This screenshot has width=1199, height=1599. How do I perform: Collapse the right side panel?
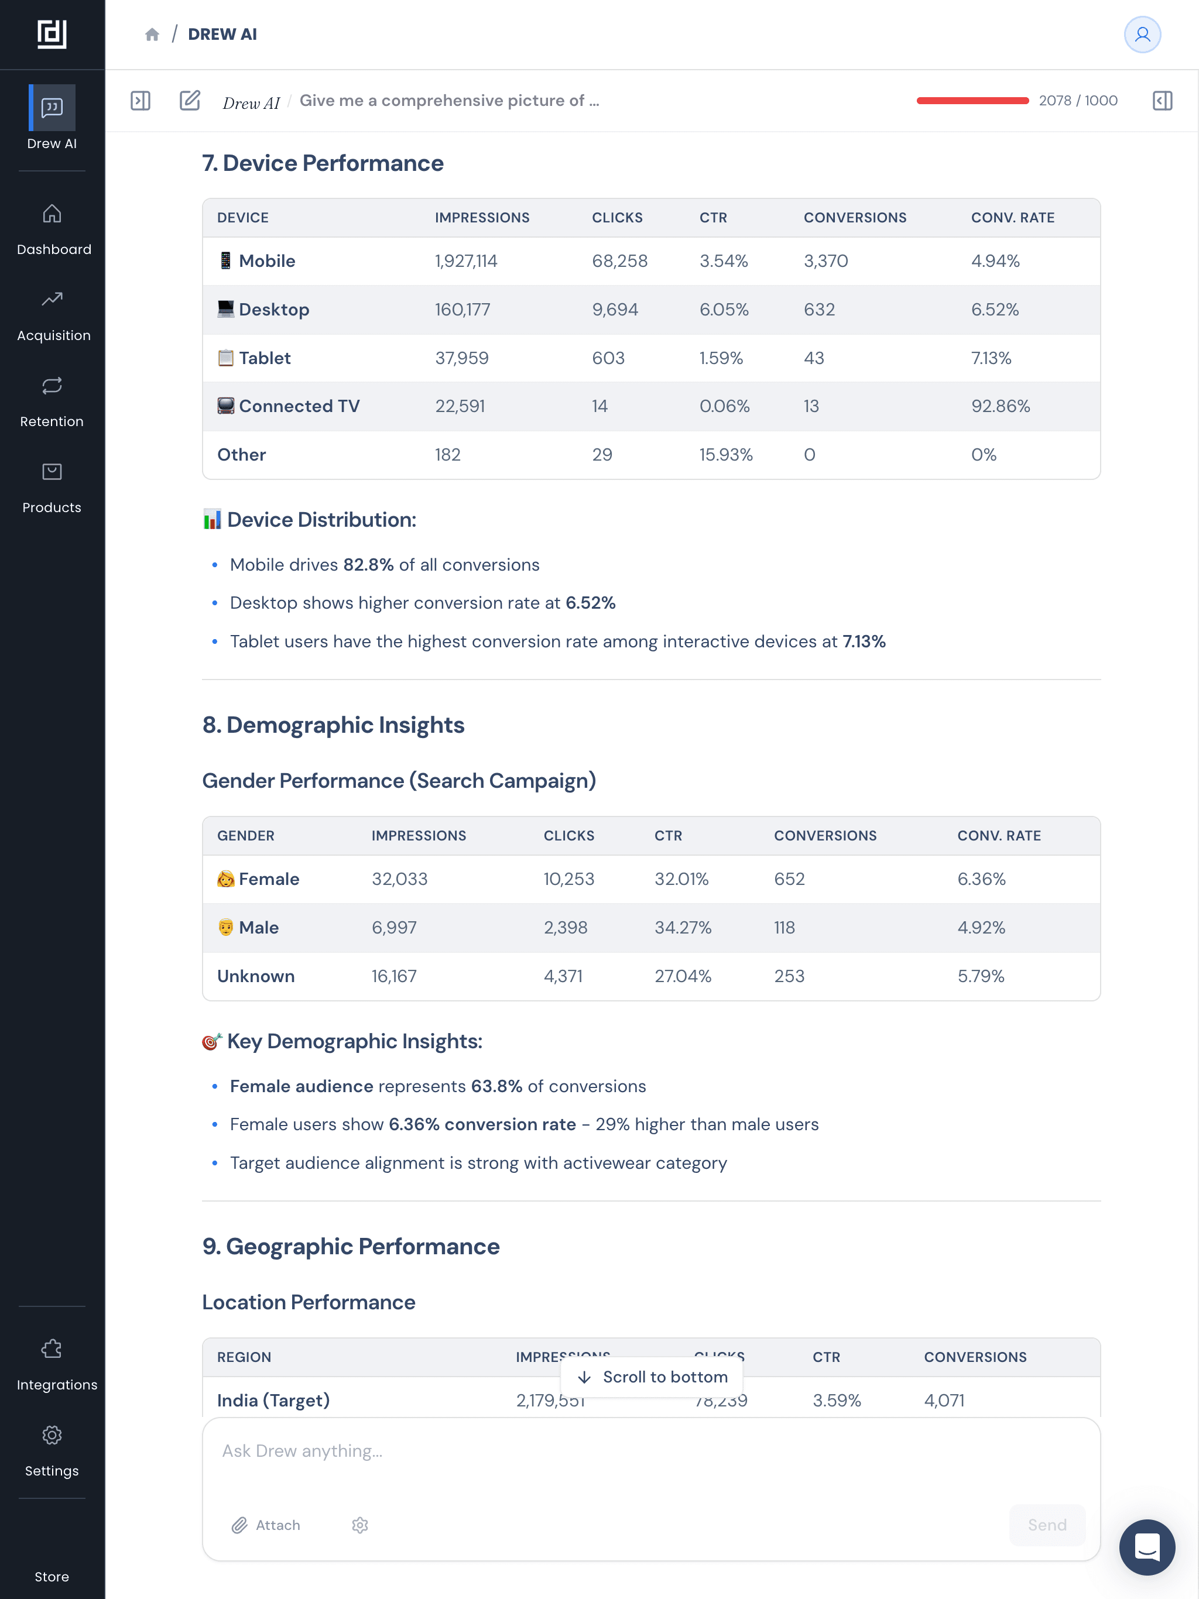(x=1162, y=101)
